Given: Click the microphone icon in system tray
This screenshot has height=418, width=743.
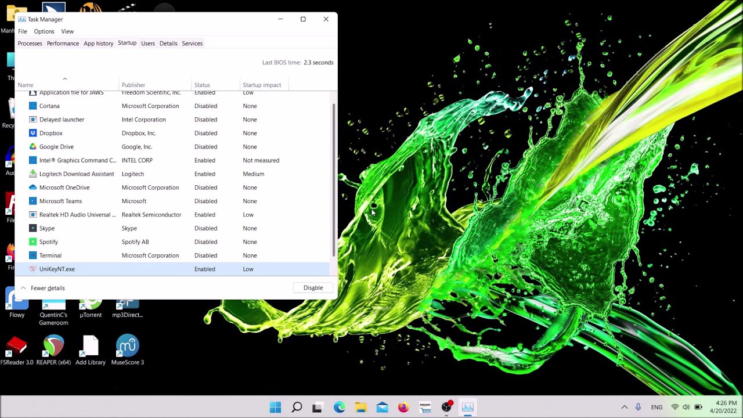Looking at the screenshot, I should [x=638, y=407].
